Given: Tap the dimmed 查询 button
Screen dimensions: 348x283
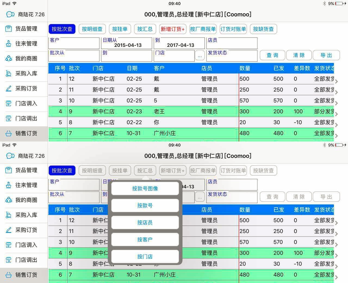Looking at the screenshot, I should coord(272,197).
